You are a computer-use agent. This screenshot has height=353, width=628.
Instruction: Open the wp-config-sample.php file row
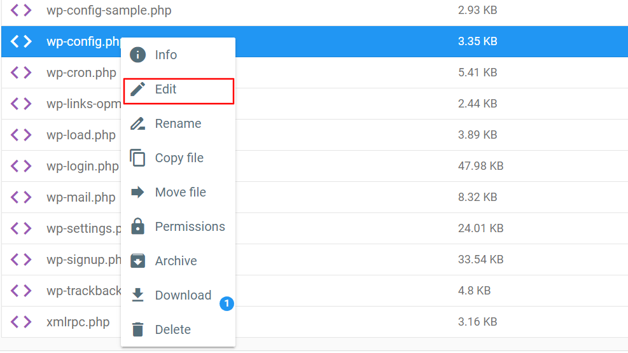tap(109, 11)
